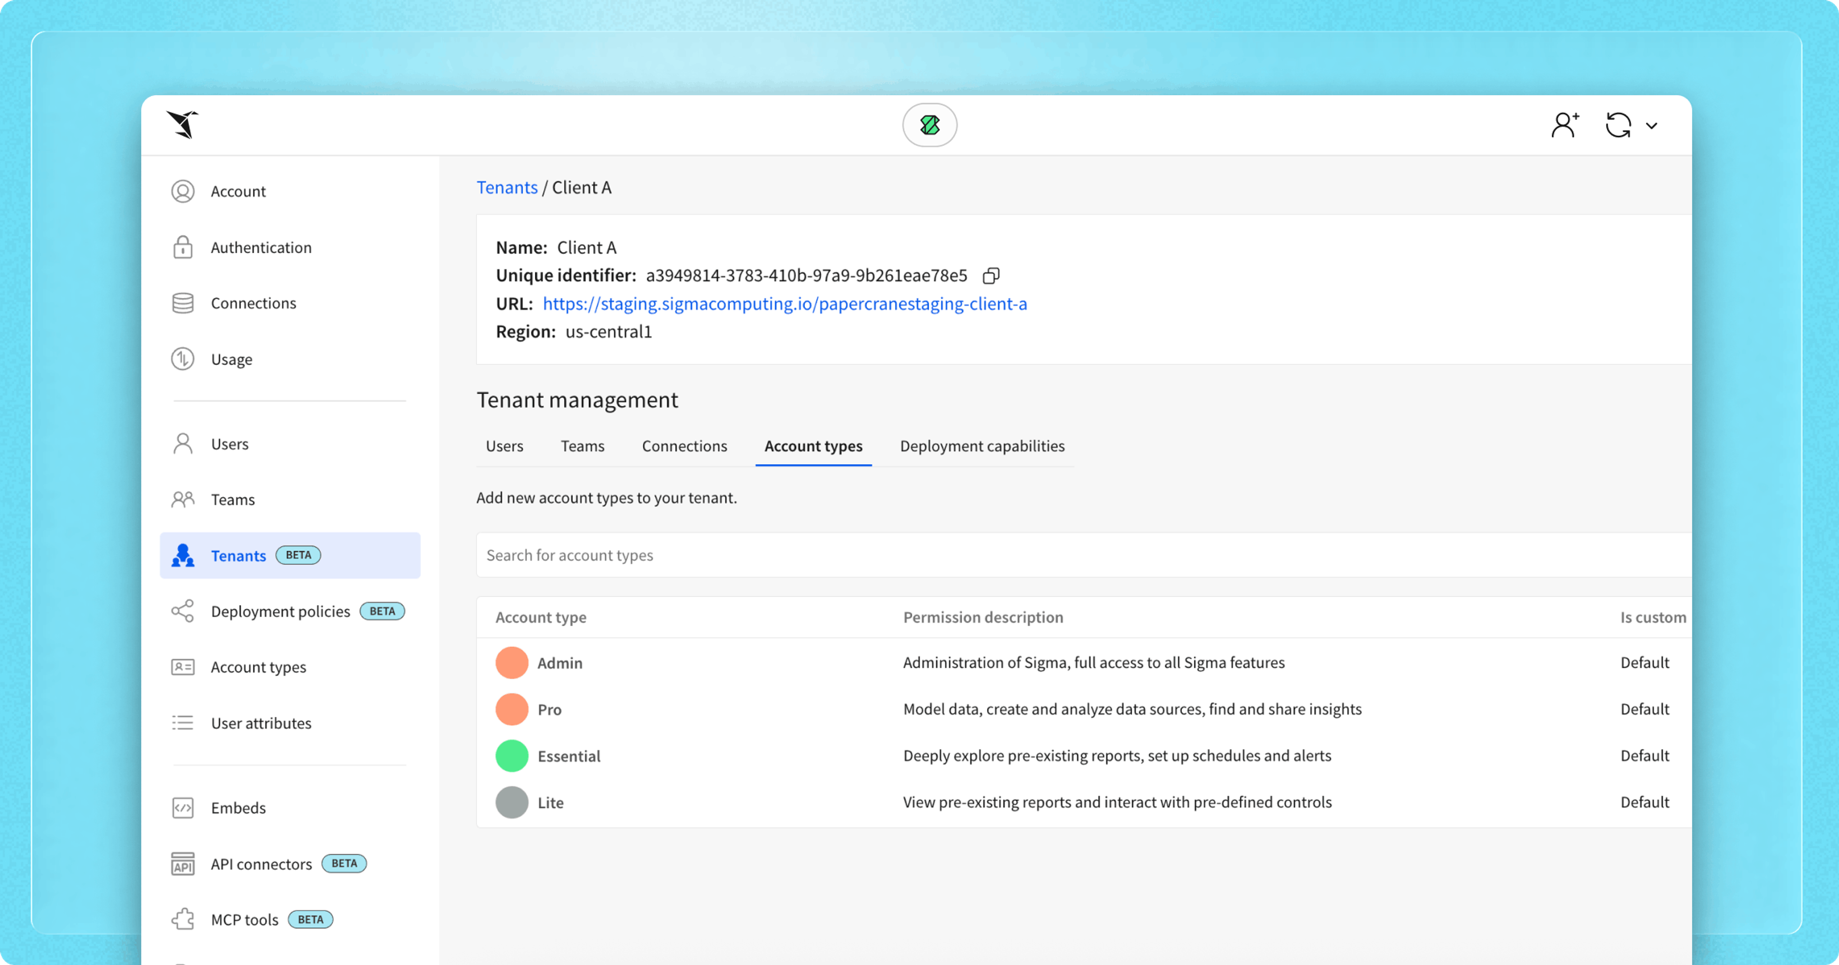Click the Connections database icon
Screen dimensions: 1839x965
click(x=183, y=303)
